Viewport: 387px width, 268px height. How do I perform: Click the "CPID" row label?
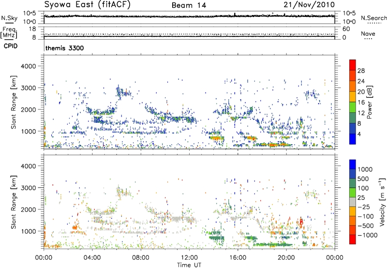(11, 46)
